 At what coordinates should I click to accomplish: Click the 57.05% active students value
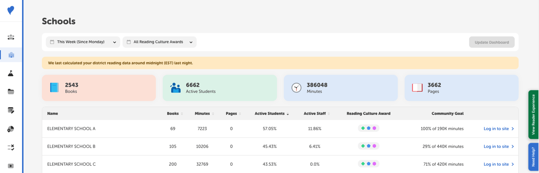(x=269, y=129)
